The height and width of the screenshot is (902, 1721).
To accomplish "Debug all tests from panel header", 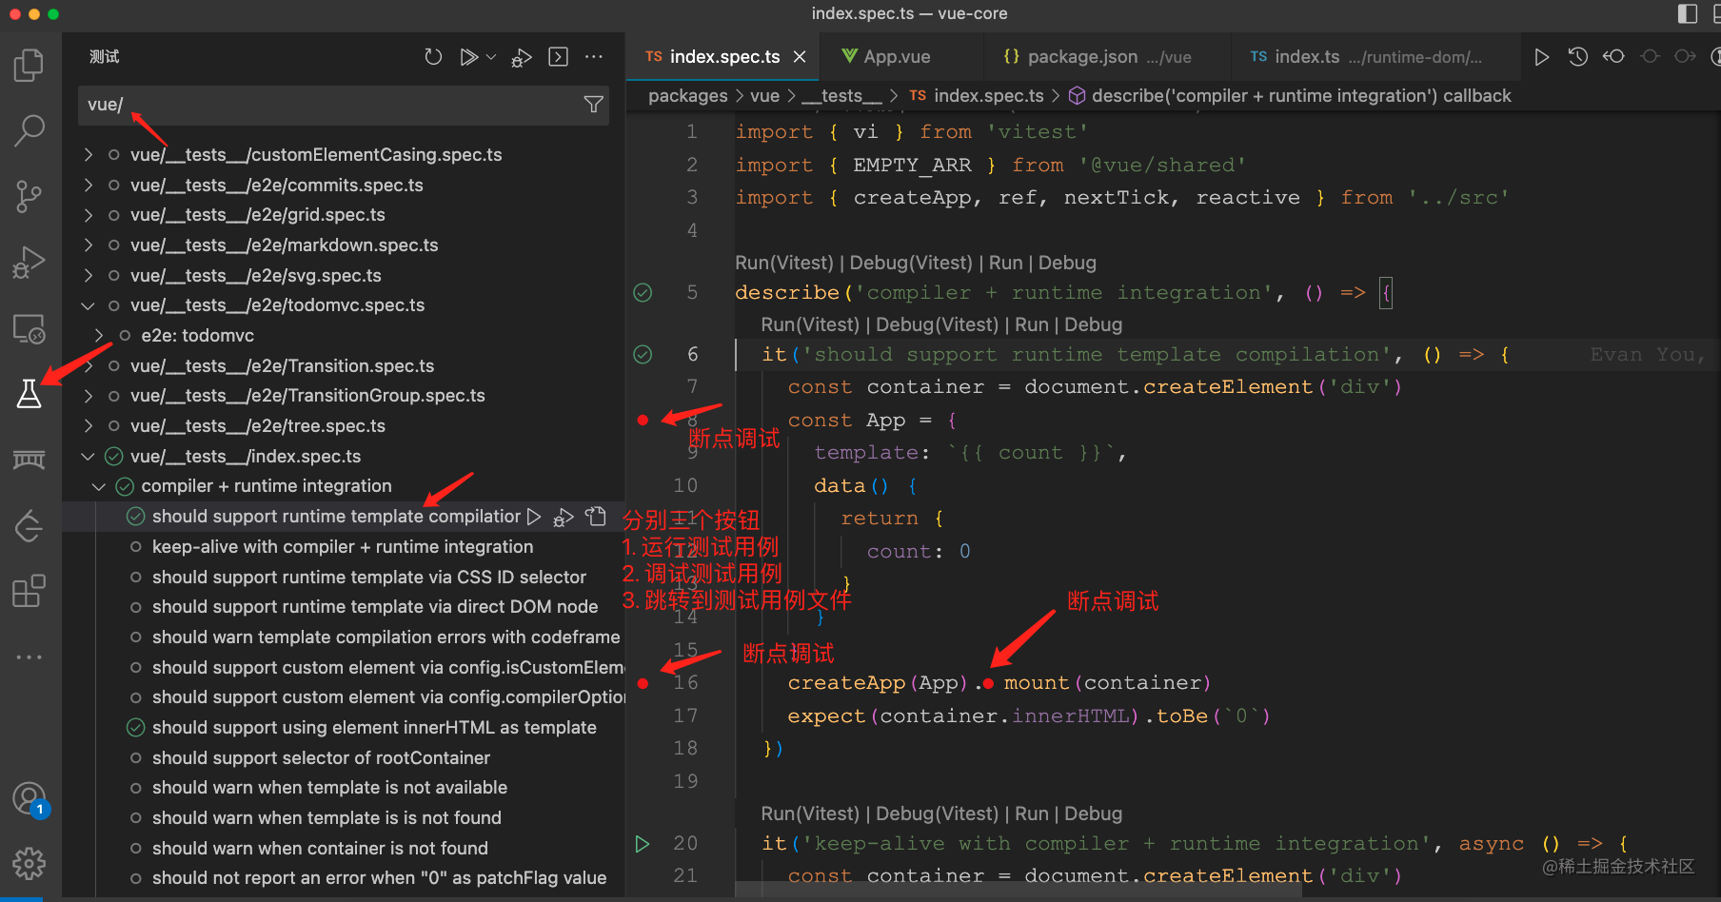I will tap(522, 57).
